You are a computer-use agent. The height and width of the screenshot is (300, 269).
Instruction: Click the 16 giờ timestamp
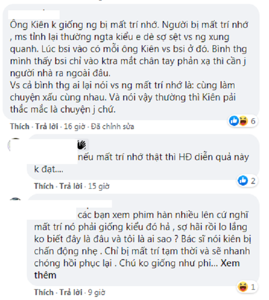[74, 126]
